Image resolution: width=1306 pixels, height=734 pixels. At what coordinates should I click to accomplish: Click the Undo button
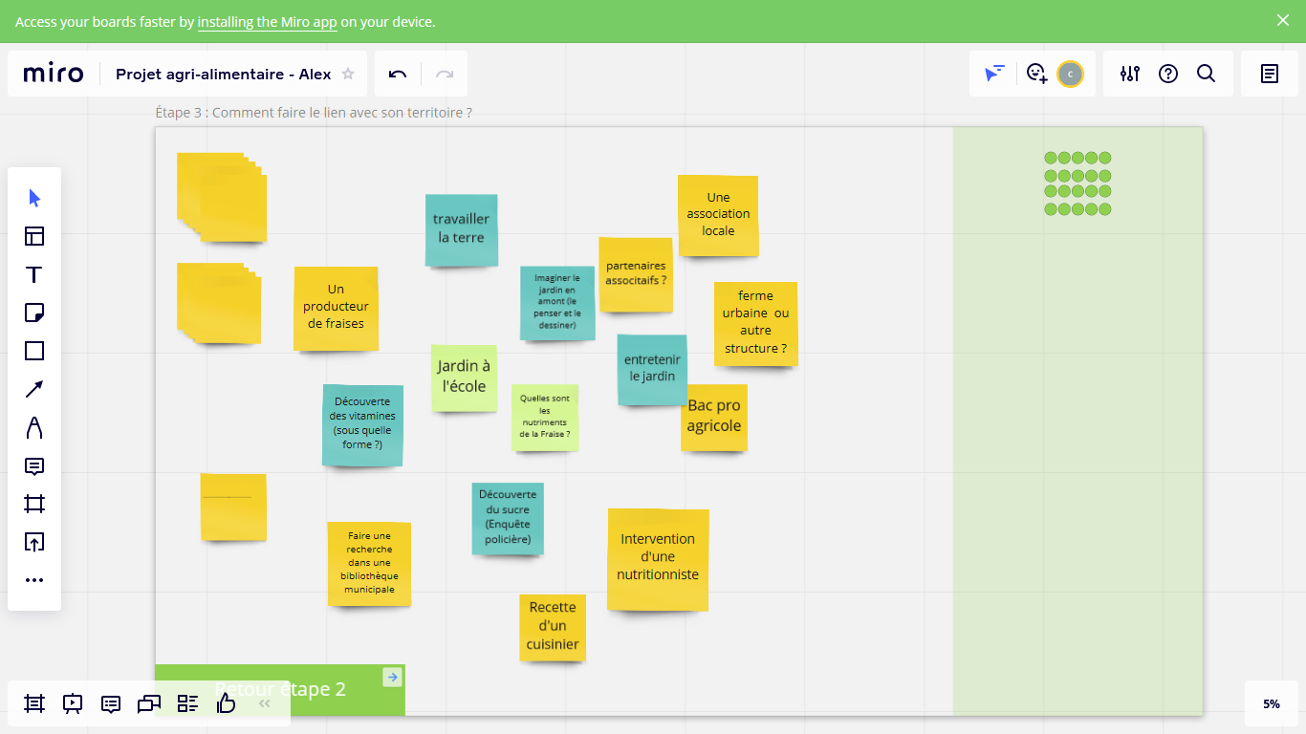pos(398,74)
